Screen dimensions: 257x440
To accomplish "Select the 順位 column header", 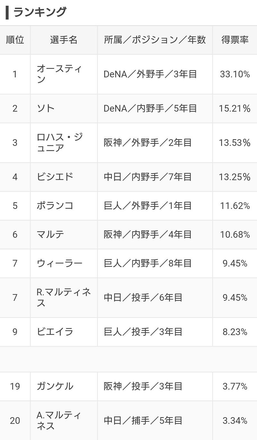I will point(15,40).
